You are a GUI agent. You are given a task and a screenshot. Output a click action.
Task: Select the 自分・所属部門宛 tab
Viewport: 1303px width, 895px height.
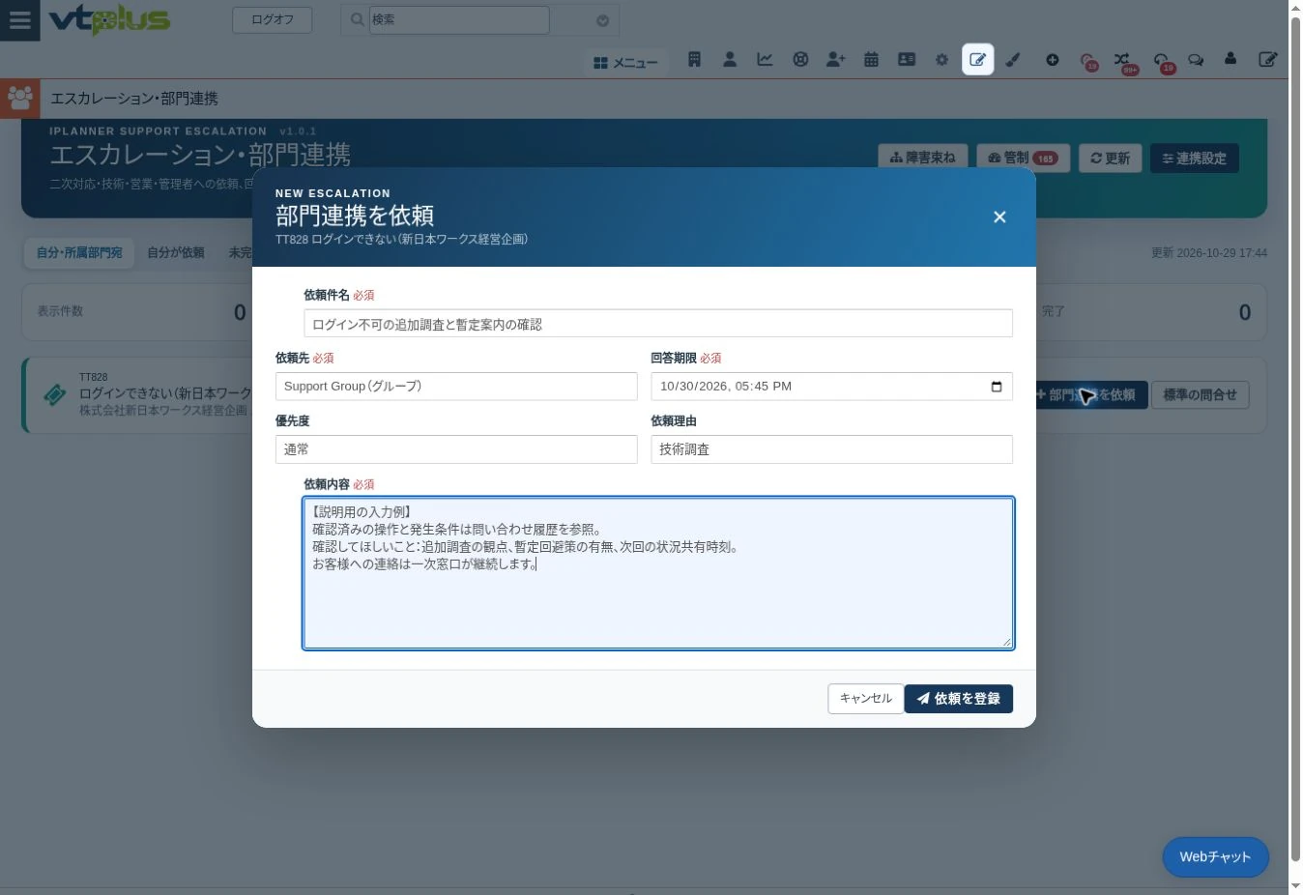[x=79, y=253]
